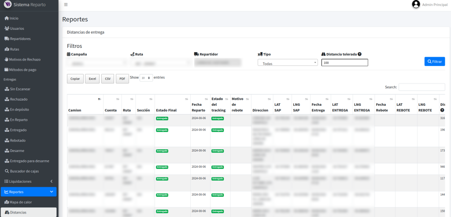Export table with Excel button
Image resolution: width=451 pixels, height=217 pixels.
point(92,79)
